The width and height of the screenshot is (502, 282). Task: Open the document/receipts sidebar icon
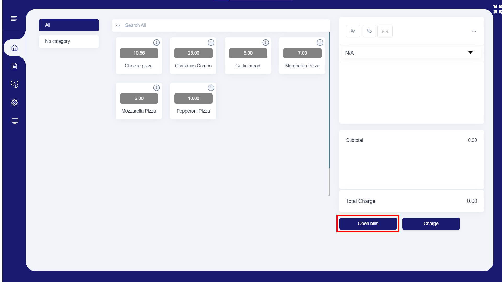14,66
